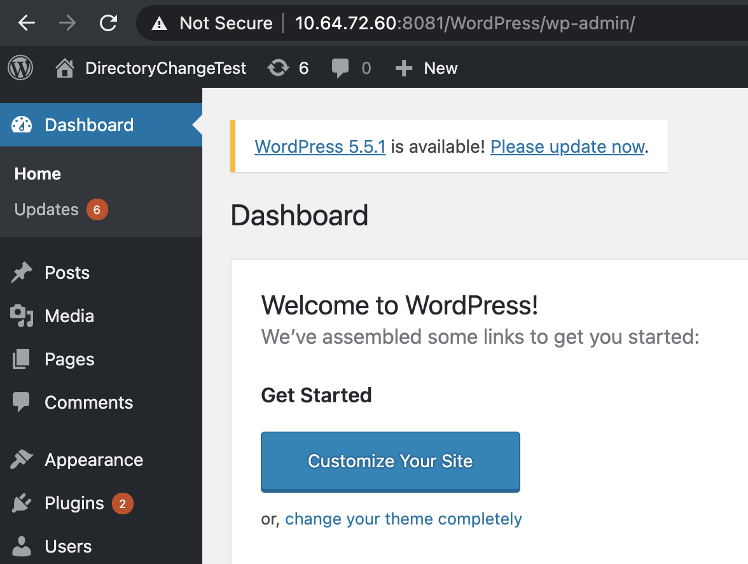Image resolution: width=748 pixels, height=564 pixels.
Task: Open Users via the person icon
Action: (x=22, y=546)
